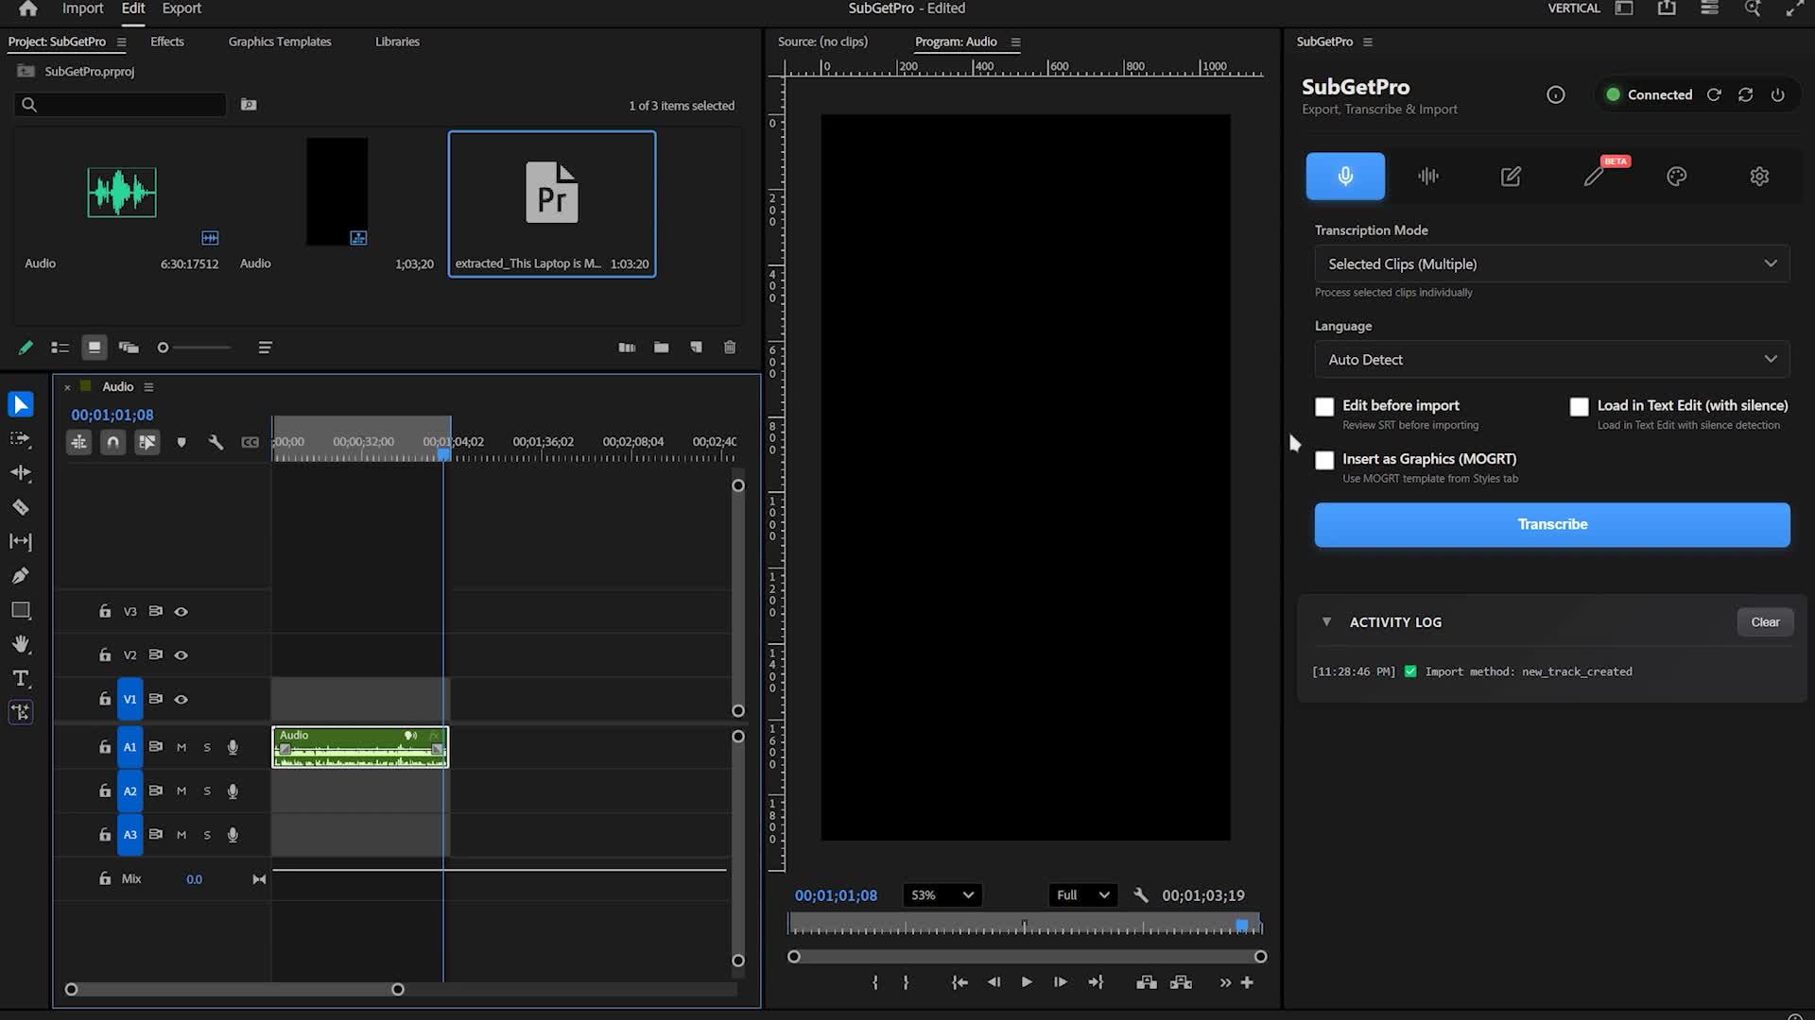This screenshot has width=1815, height=1020.
Task: Click the Transcribe button
Action: pyautogui.click(x=1551, y=525)
